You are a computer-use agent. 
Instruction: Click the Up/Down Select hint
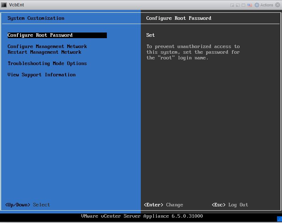pos(28,205)
